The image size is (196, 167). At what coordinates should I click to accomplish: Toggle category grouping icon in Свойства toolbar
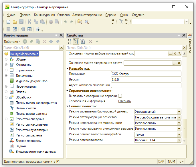point(76,41)
